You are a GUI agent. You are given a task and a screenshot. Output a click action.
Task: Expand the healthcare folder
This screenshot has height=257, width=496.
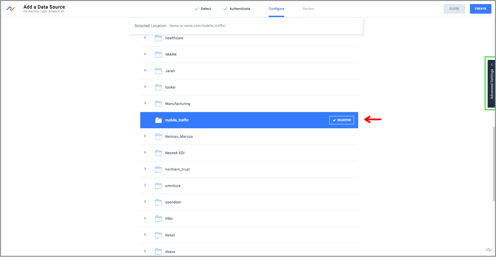(x=145, y=37)
